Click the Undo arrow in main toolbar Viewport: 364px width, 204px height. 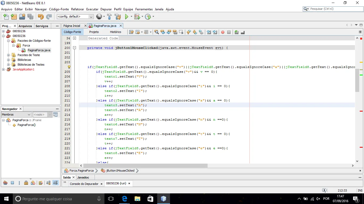click(41, 17)
